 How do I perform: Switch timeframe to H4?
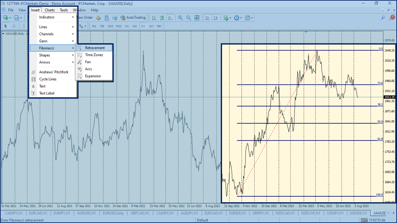(x=135, y=26)
